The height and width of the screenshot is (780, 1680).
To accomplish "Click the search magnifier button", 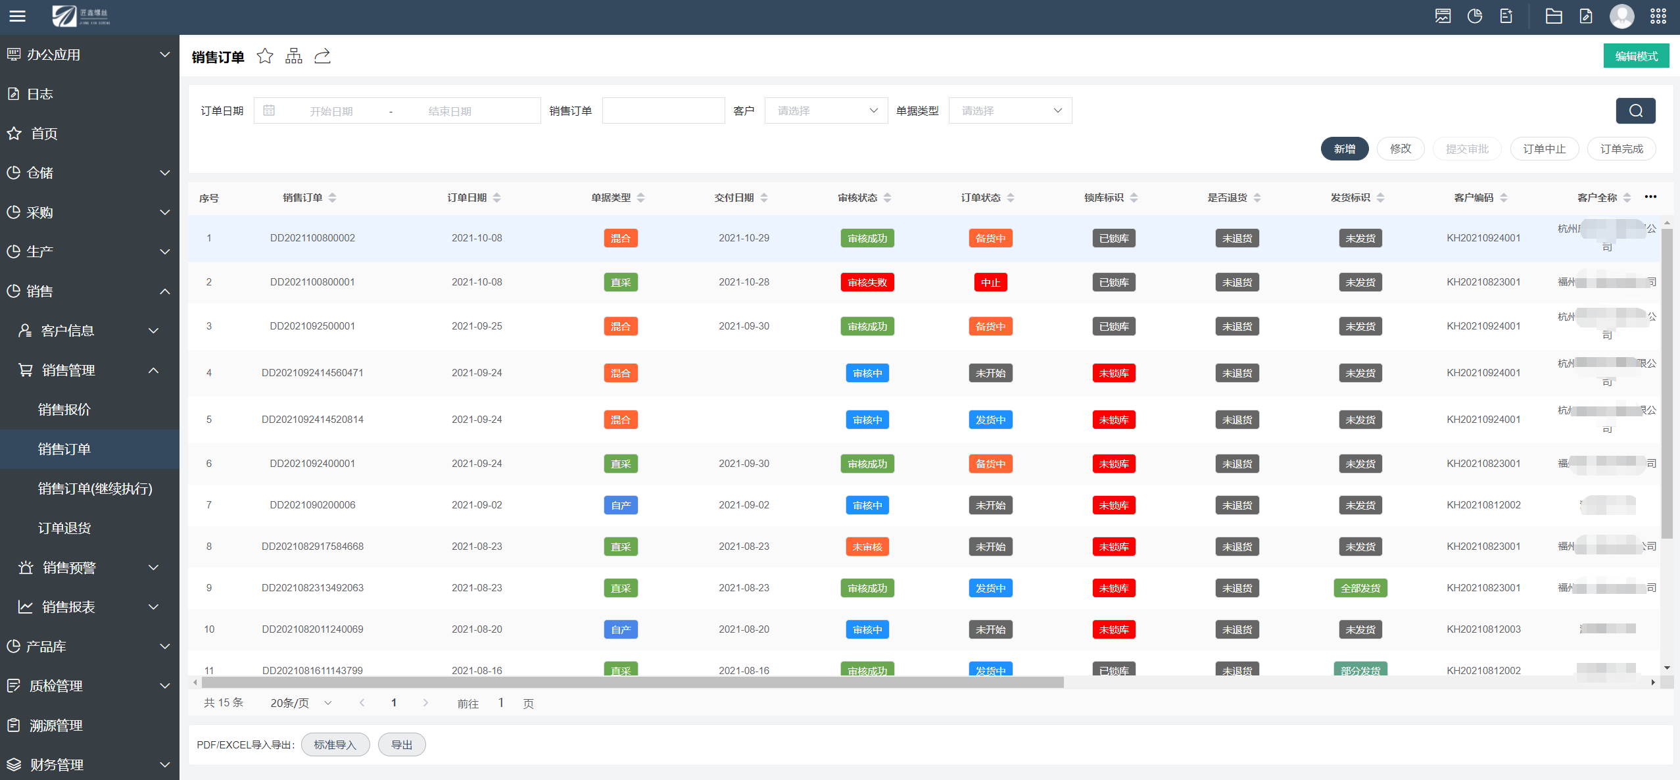I will coord(1635,110).
